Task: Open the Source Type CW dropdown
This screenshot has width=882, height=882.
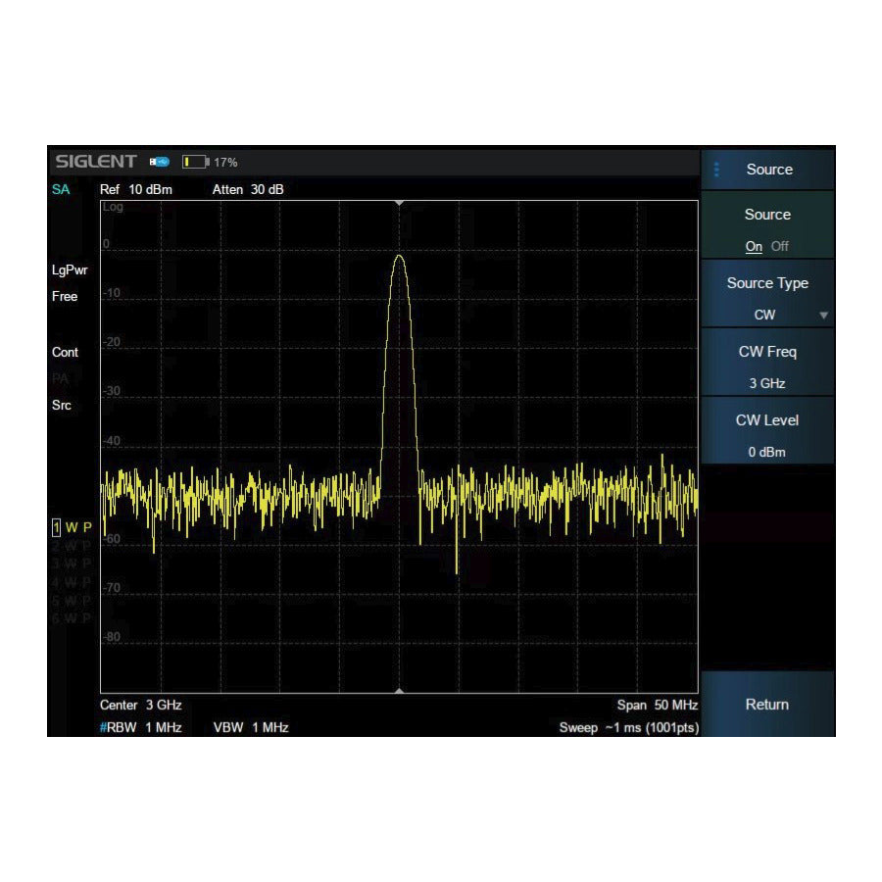Action: tap(767, 295)
